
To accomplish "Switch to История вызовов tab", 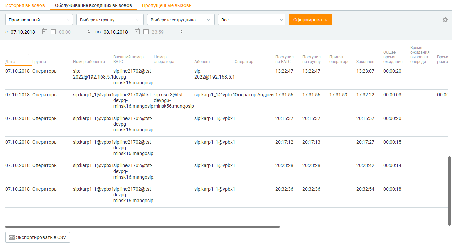I will [x=25, y=5].
